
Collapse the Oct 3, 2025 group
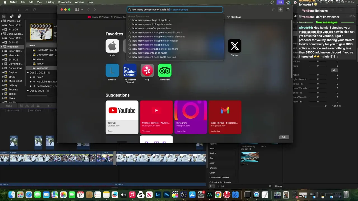tap(28, 91)
